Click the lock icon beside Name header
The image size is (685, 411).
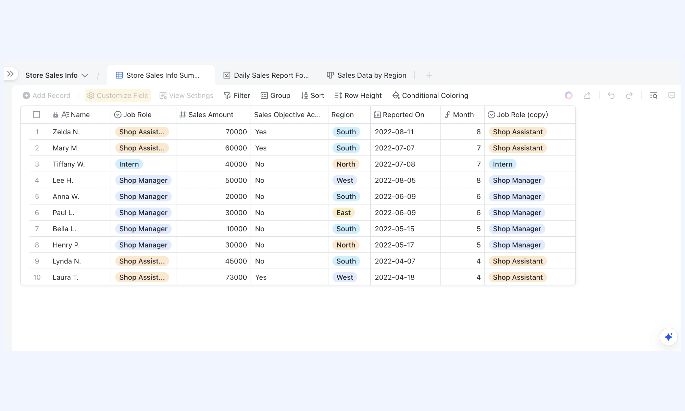tap(55, 115)
